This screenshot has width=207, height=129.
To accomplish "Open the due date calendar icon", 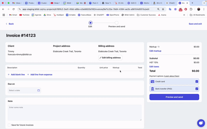I will pyautogui.click(x=39, y=91).
